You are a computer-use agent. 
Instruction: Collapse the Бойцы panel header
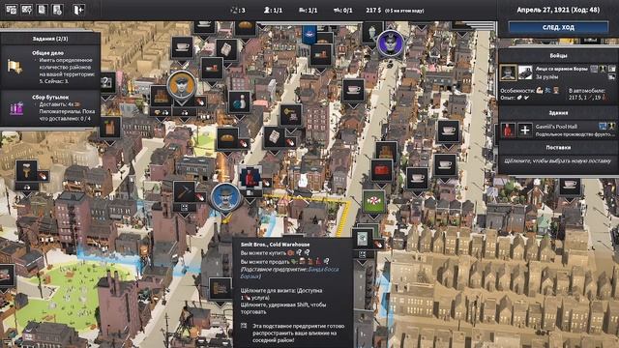(x=558, y=56)
